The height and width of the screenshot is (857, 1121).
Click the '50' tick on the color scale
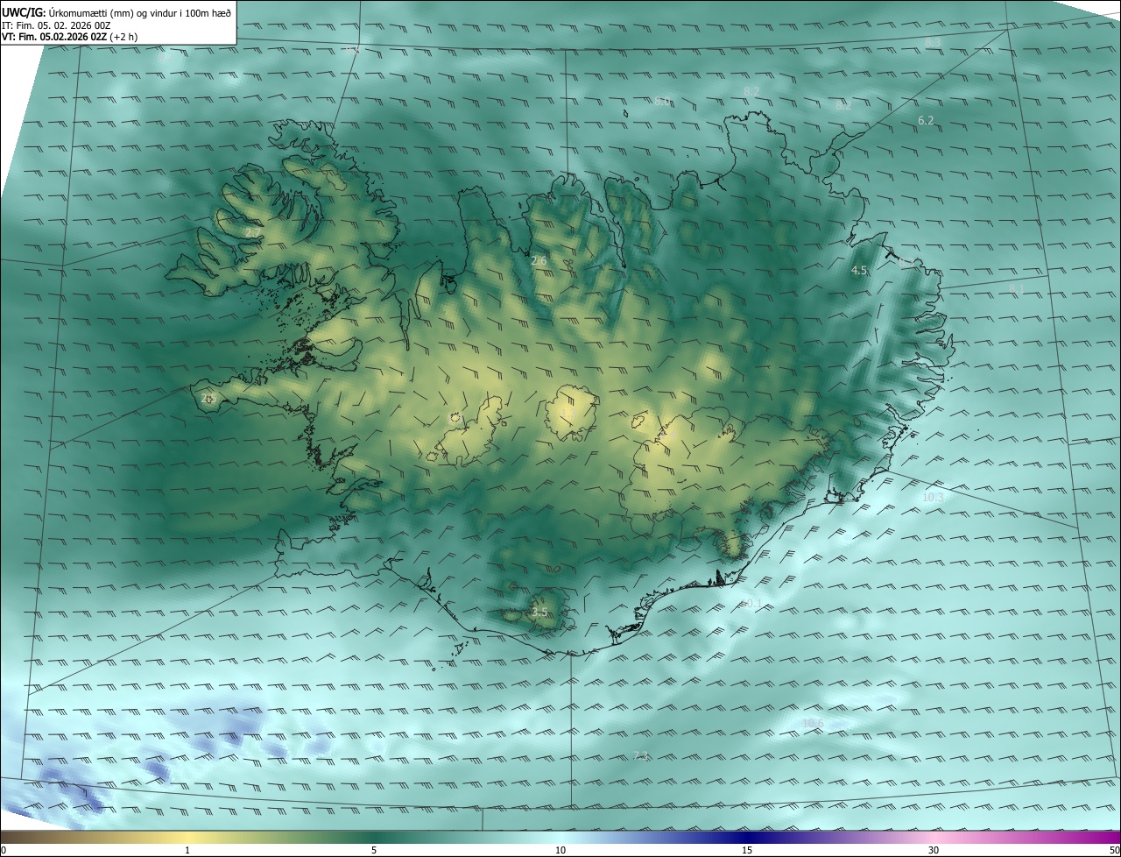coord(1114,851)
